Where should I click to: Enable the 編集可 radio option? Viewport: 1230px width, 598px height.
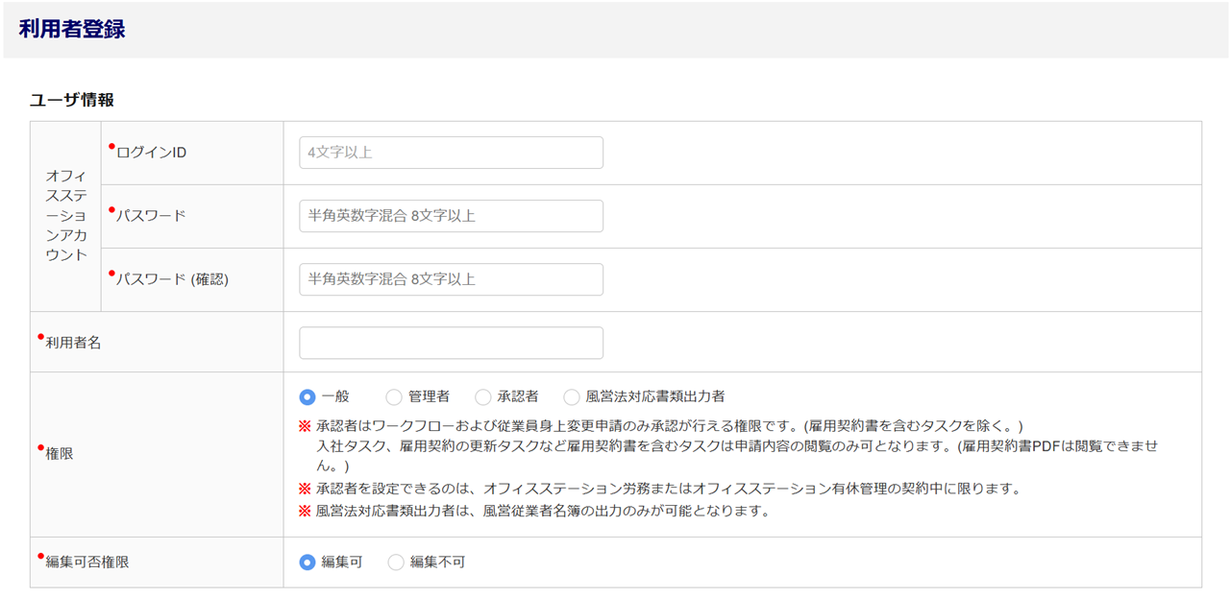(307, 562)
